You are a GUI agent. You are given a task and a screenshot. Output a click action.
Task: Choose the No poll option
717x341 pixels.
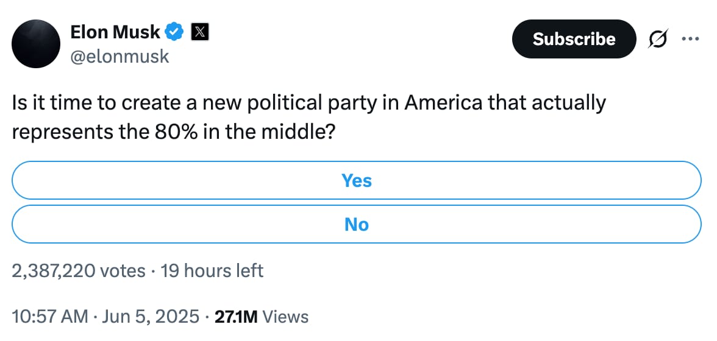tap(357, 224)
